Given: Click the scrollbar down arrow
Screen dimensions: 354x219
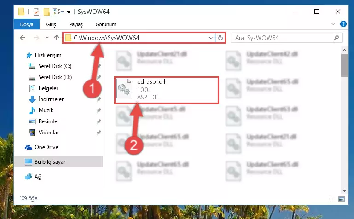Looking at the screenshot, I should click(344, 190).
